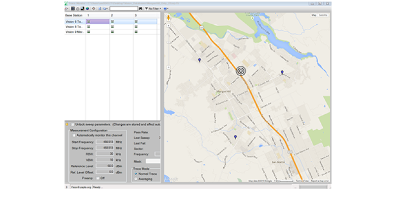Click the Vision 9 sector 2 status icon
The height and width of the screenshot is (198, 396).
[112, 32]
